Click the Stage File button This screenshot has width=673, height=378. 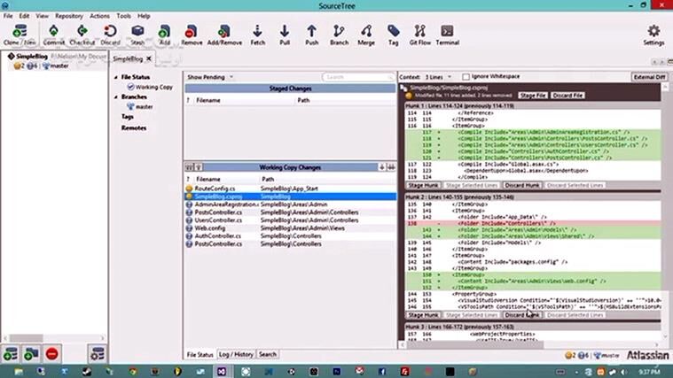coord(532,94)
